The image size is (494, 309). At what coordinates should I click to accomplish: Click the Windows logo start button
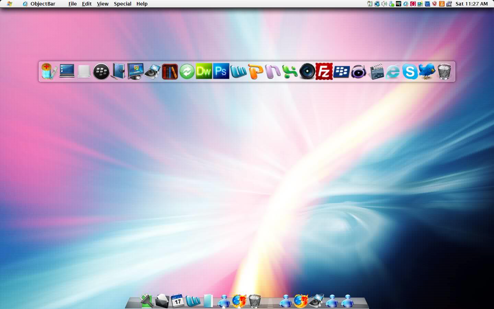pyautogui.click(x=10, y=4)
